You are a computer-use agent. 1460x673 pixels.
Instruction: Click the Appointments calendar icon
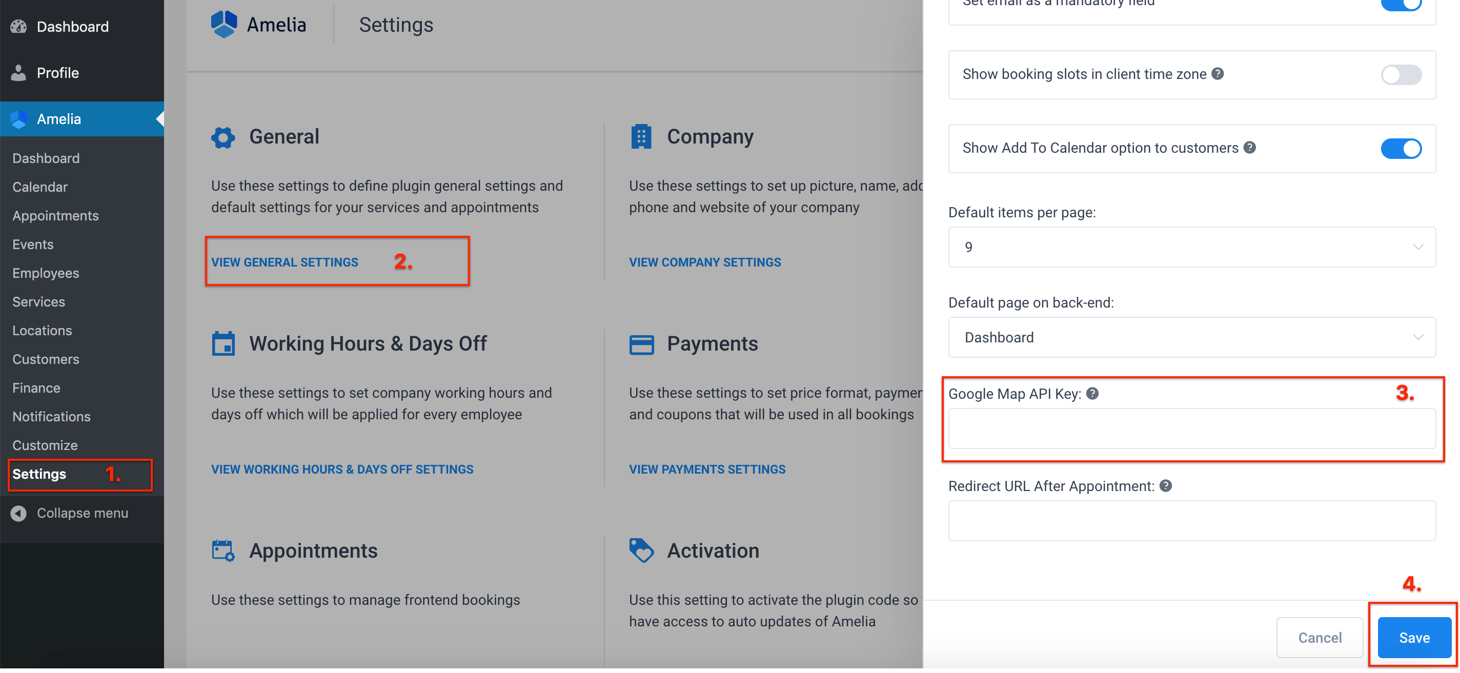222,550
